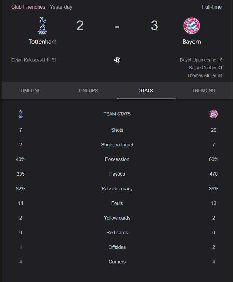Click the Pass accuracy stat row label
This screenshot has width=233, height=282.
pos(117,189)
